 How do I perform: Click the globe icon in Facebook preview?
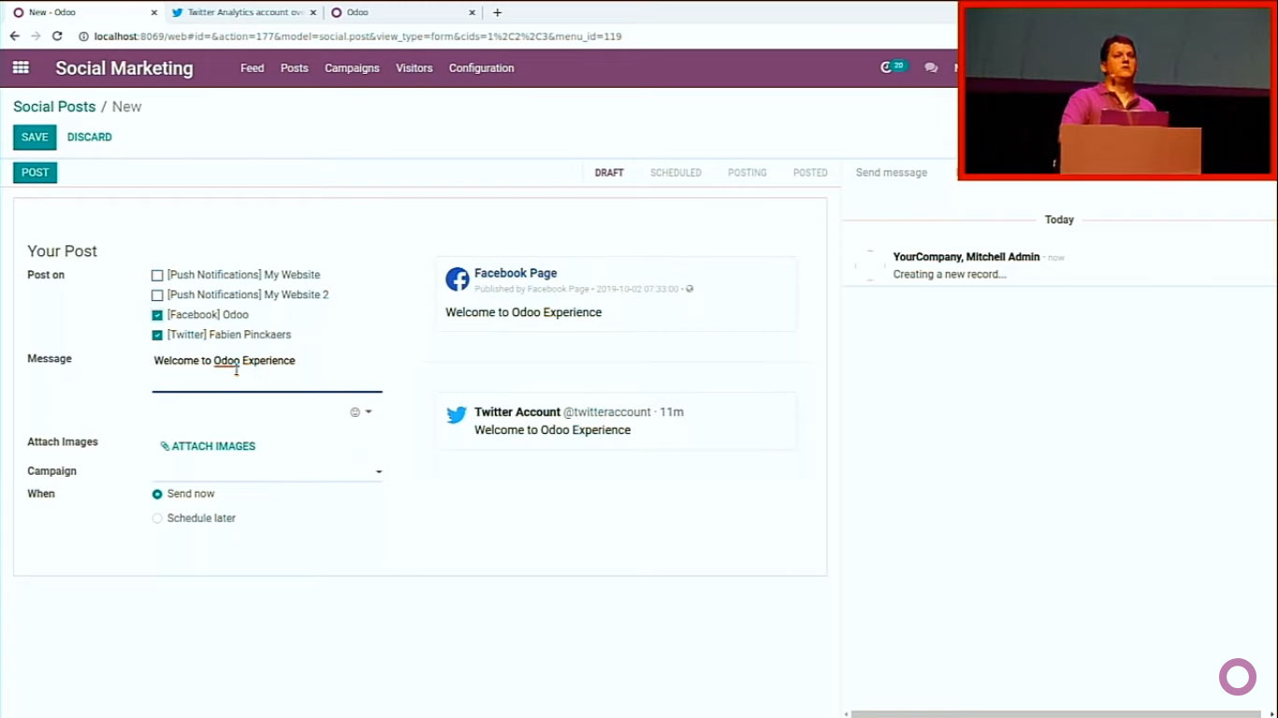click(690, 289)
